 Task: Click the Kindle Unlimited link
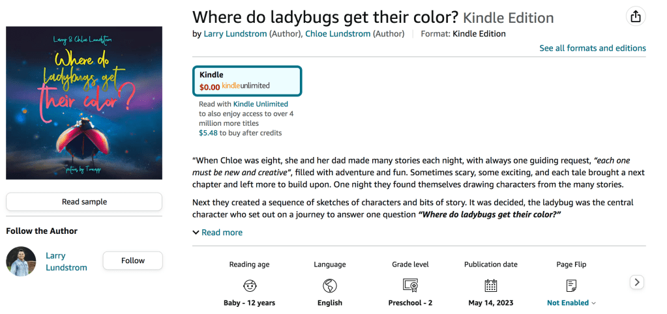(260, 104)
